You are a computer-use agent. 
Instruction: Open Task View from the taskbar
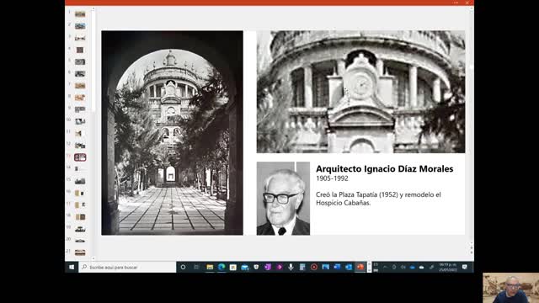click(196, 267)
